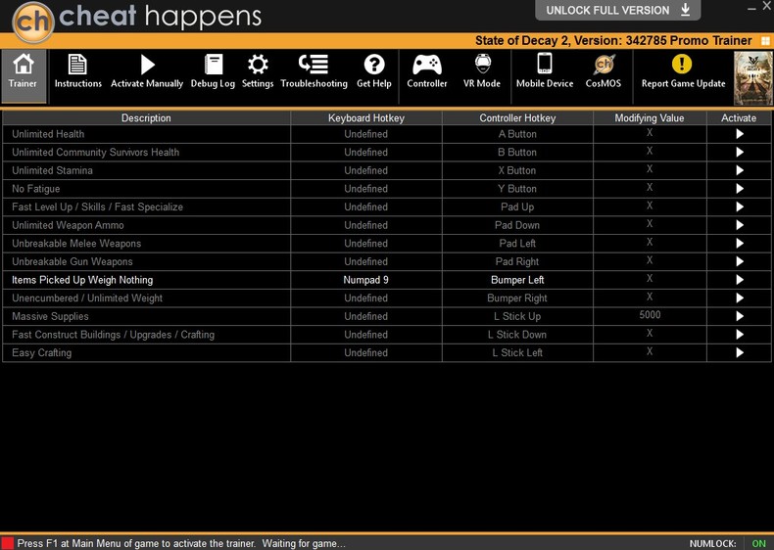
Task: Select the Unlimited Health description row
Action: (x=147, y=134)
